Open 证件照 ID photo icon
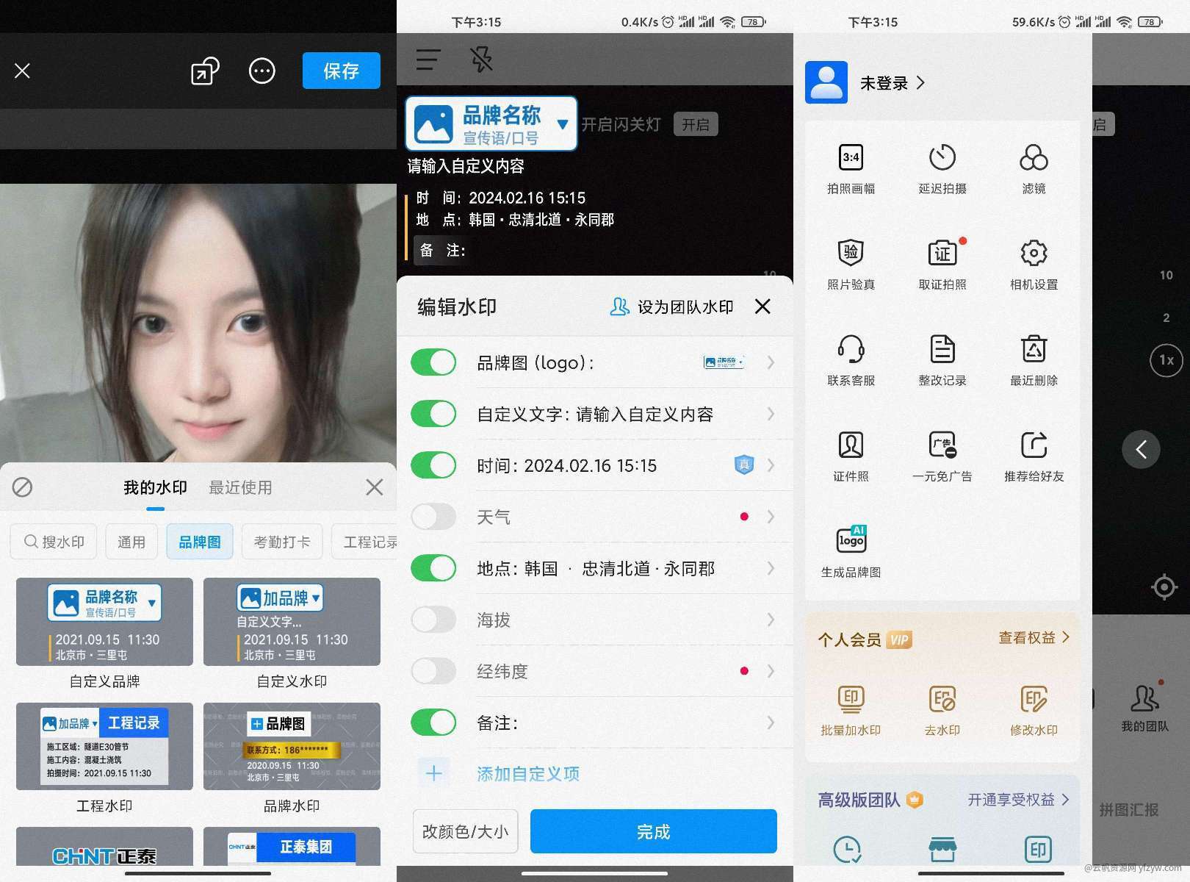The image size is (1190, 882). (x=851, y=445)
